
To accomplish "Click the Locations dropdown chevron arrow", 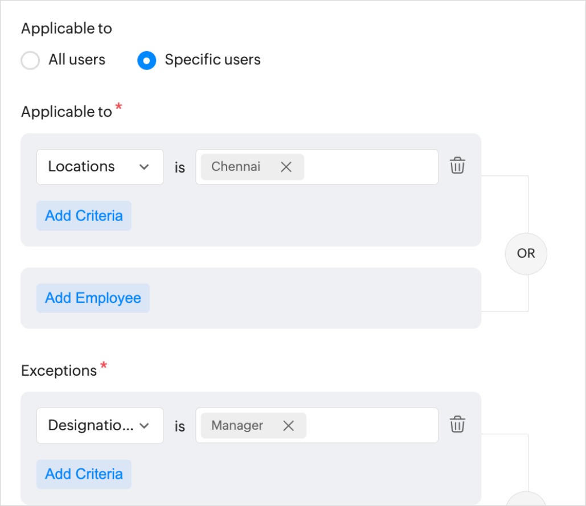I will pyautogui.click(x=144, y=167).
